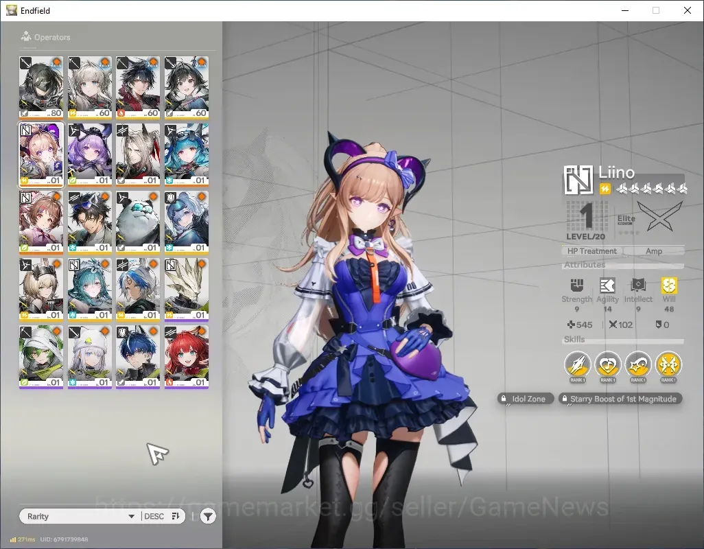Open the locked Idol Zone talent
Screen dimensions: 704x549
[x=525, y=399]
